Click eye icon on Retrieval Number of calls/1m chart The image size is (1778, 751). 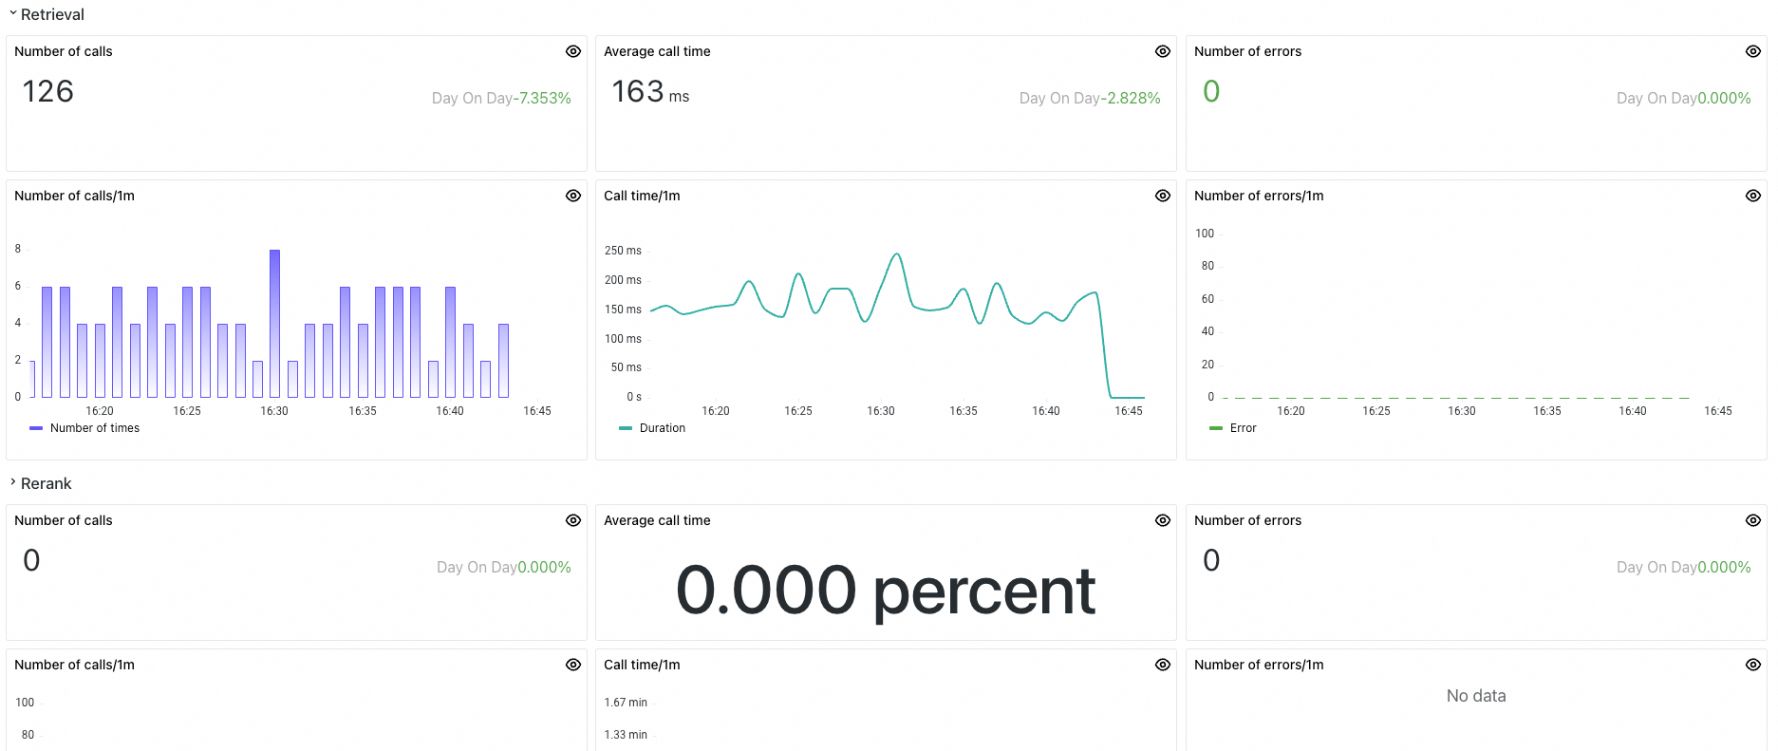[x=573, y=196]
